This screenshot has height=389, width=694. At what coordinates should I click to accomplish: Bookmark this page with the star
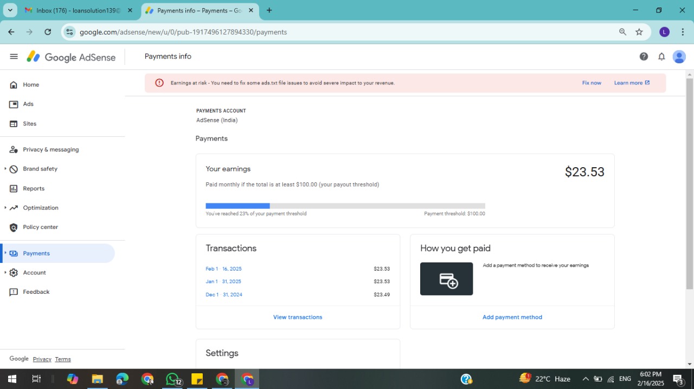pos(639,32)
